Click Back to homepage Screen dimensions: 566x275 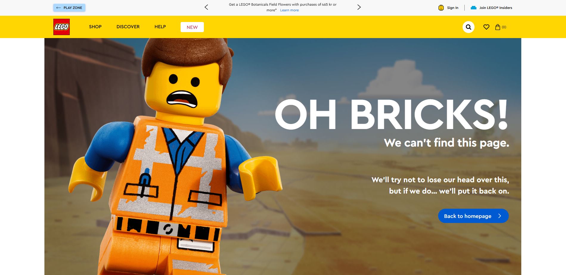click(473, 216)
